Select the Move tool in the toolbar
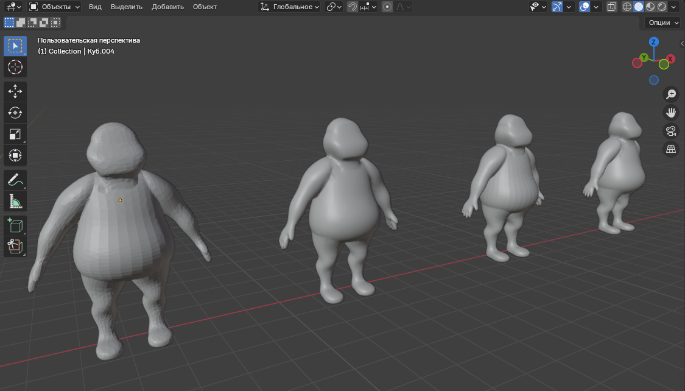 click(15, 91)
